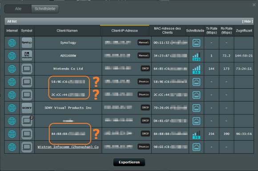Click the wired interface icon in D4:81:D7 row

196,121
